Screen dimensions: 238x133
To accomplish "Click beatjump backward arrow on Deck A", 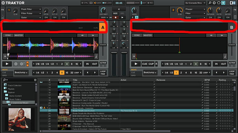I will coord(88,73).
